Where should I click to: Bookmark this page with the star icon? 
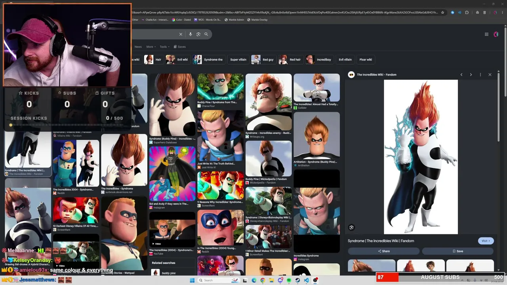[442, 12]
